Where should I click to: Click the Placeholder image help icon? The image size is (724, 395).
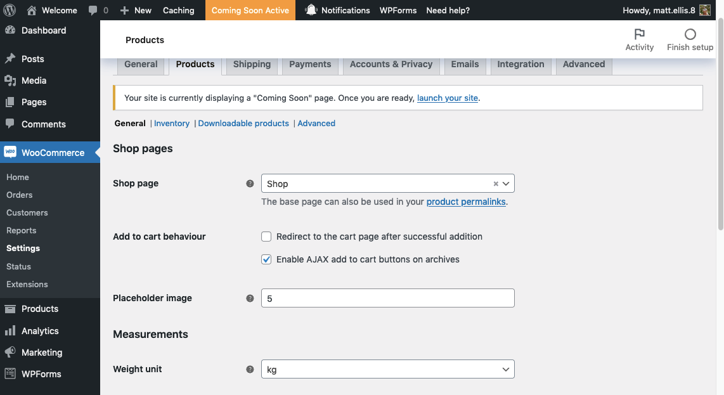(x=250, y=298)
